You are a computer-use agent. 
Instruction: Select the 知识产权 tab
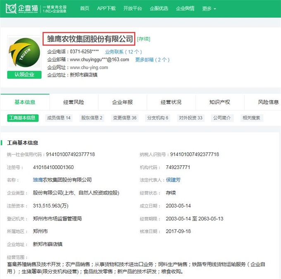(x=220, y=102)
